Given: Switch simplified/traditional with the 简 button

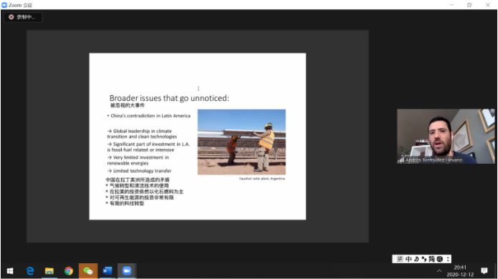Looking at the screenshot, I should pos(431,259).
